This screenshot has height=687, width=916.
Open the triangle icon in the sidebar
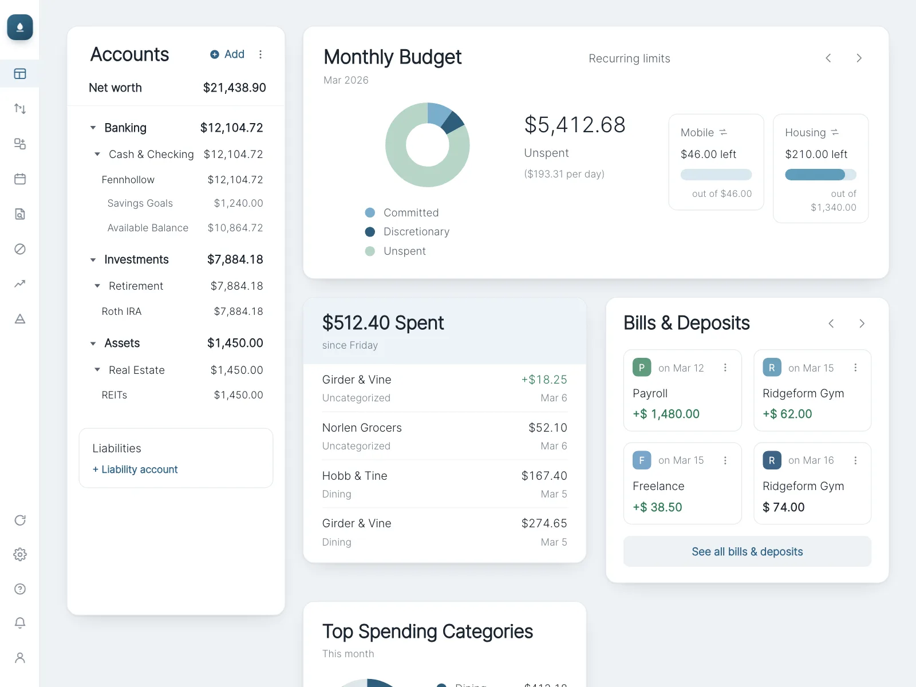(x=20, y=319)
